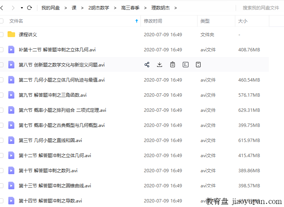Screen dimensions: 284x207
Task: Expand the chevron after 理数胡杰 breadcrumb
Action: (x=176, y=8)
